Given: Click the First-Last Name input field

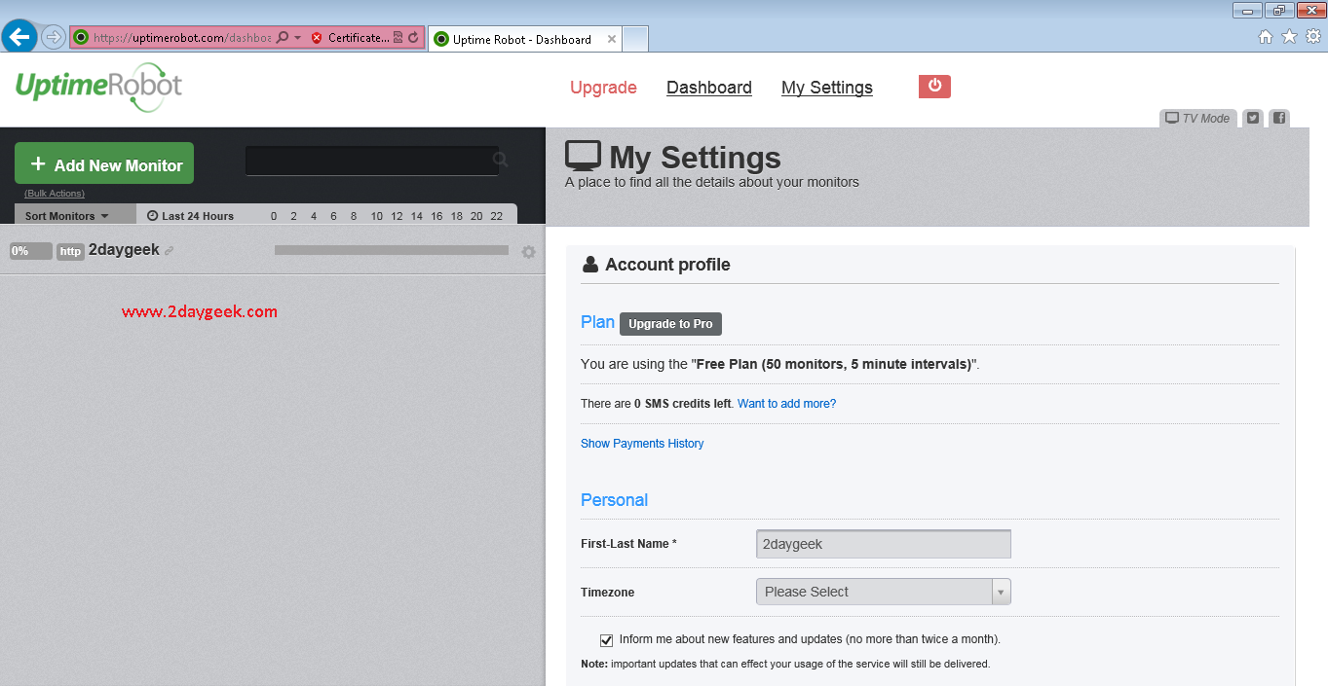Looking at the screenshot, I should 884,544.
